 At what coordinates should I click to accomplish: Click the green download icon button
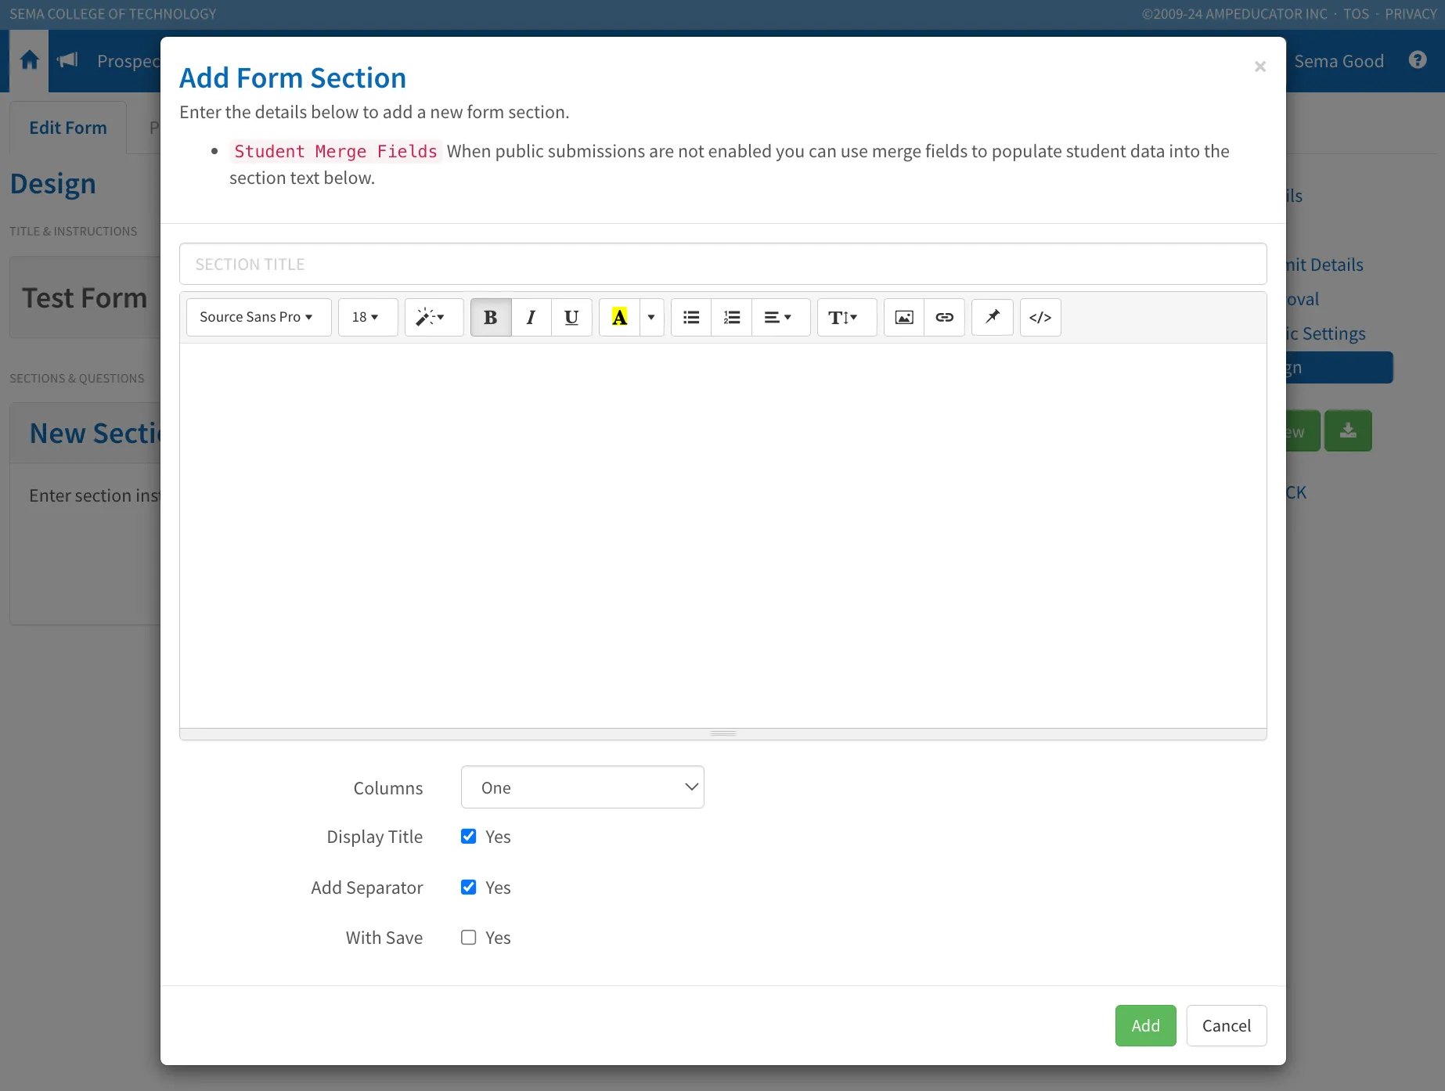click(x=1348, y=430)
